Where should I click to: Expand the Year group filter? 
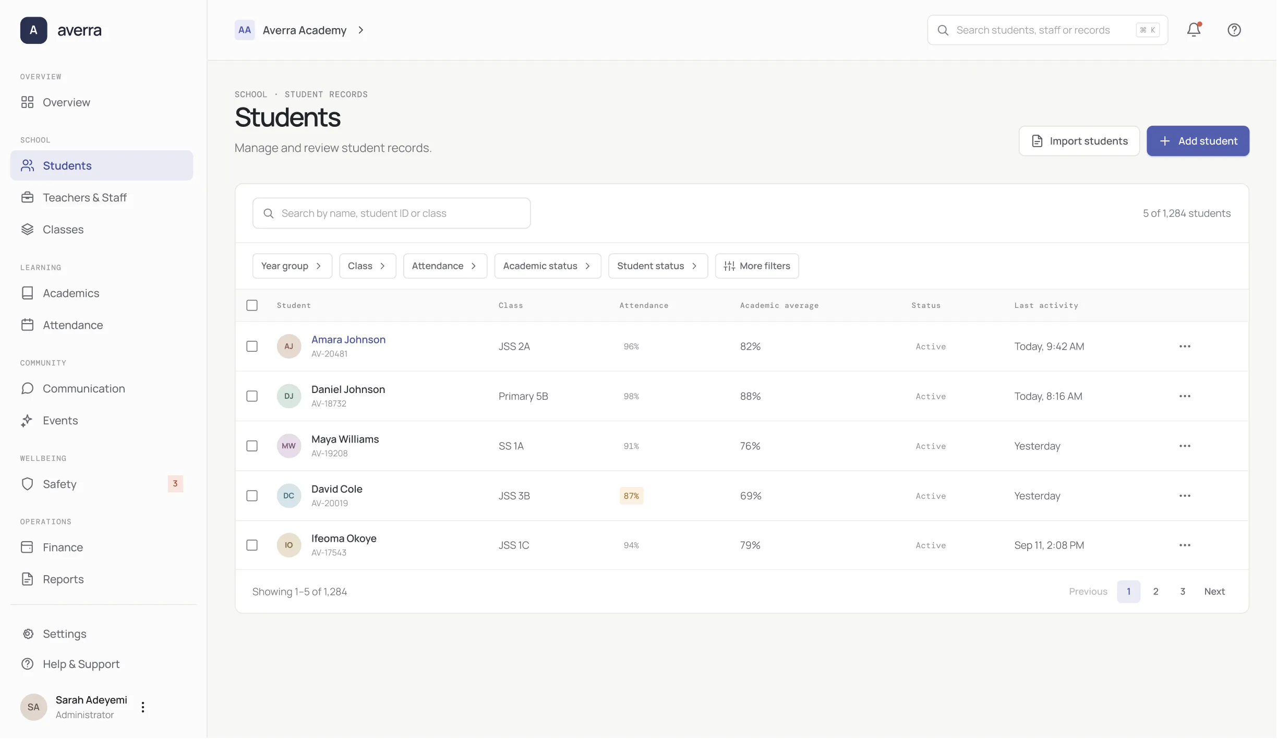click(292, 266)
